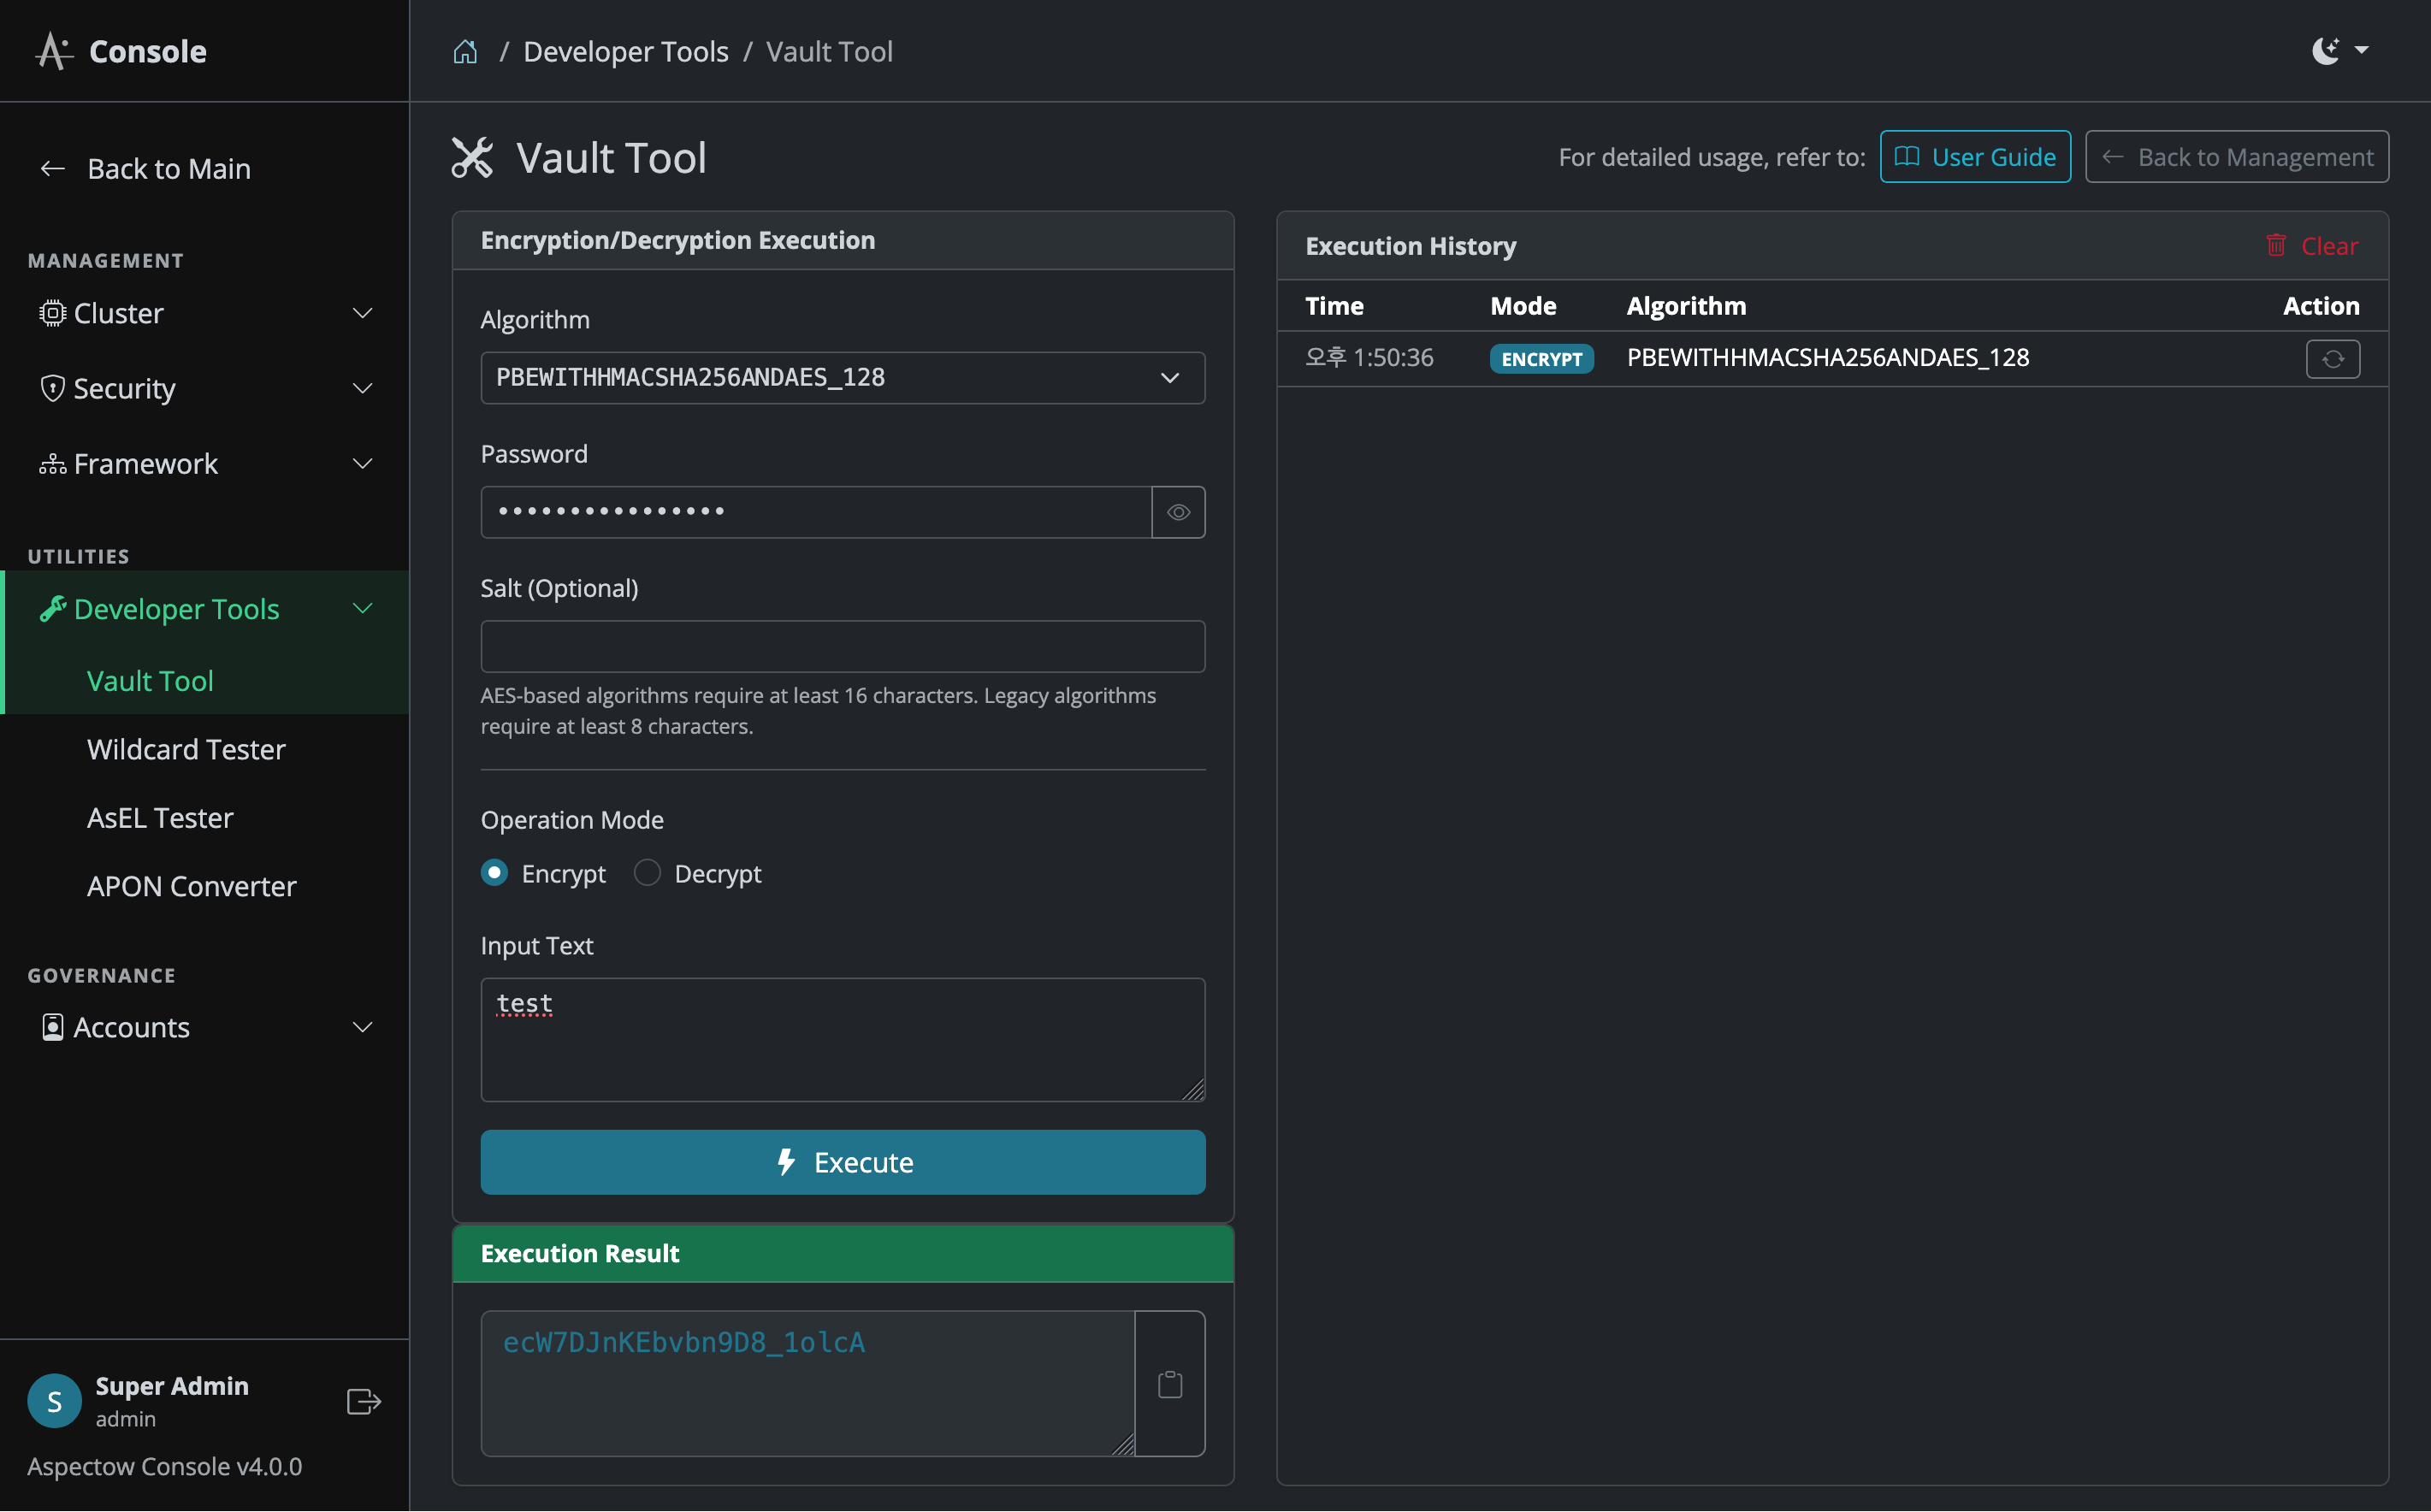Click into the Input Text area
Image resolution: width=2431 pixels, height=1512 pixels.
842,1040
